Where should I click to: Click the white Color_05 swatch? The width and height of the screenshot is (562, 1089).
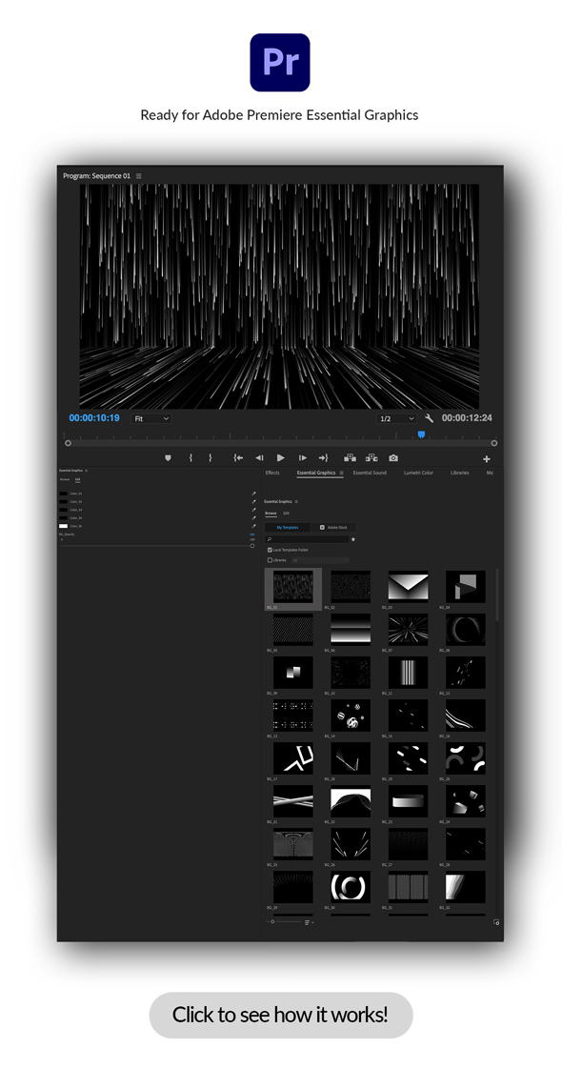[63, 526]
